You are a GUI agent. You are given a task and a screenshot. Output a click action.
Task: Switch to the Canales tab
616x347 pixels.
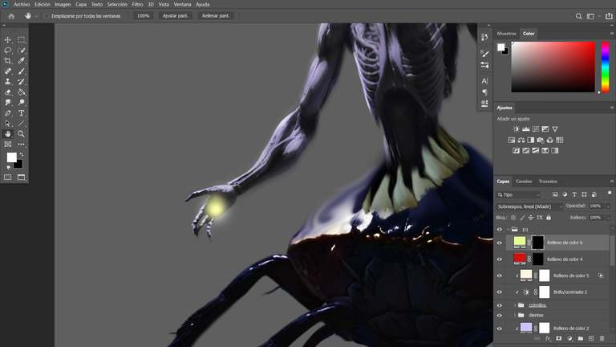coord(524,182)
